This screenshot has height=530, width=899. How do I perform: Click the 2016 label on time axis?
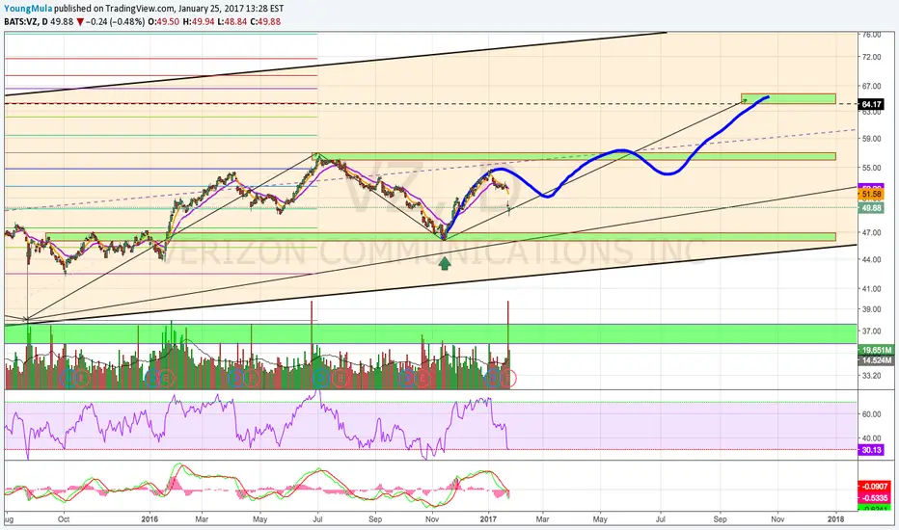150,519
